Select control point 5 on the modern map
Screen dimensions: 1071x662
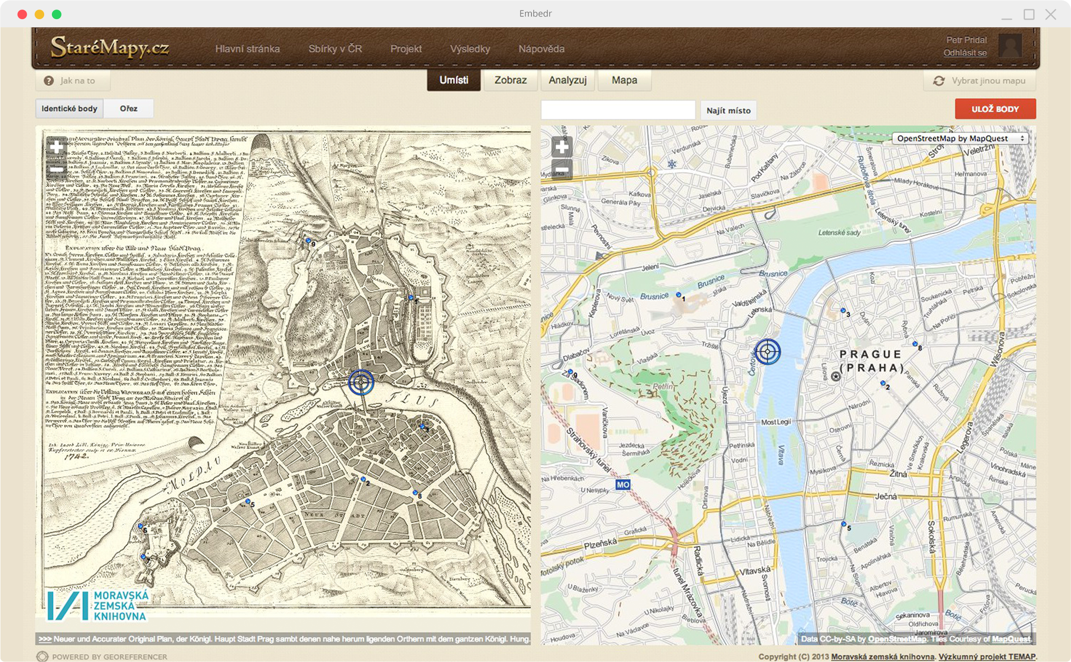tap(843, 524)
